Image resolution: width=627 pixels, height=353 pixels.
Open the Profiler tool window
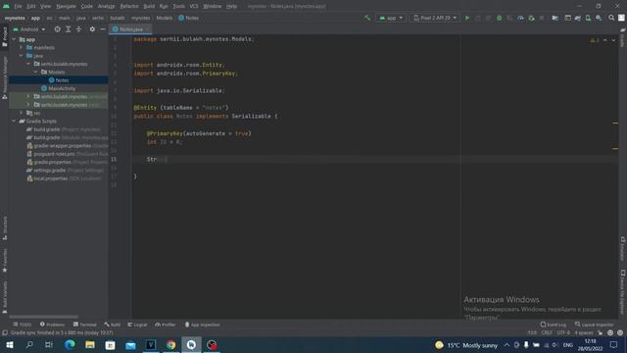point(166,325)
